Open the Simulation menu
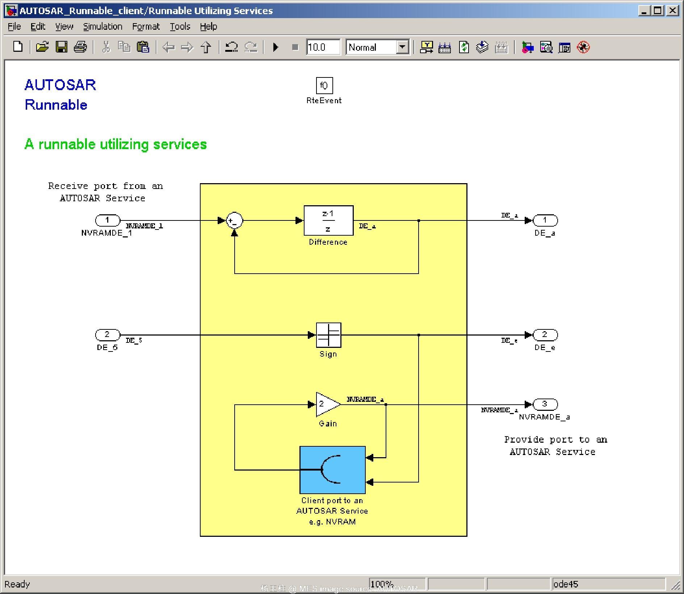This screenshot has height=594, width=684. point(102,26)
